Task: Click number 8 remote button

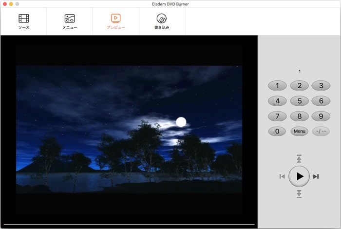Action: (x=300, y=116)
